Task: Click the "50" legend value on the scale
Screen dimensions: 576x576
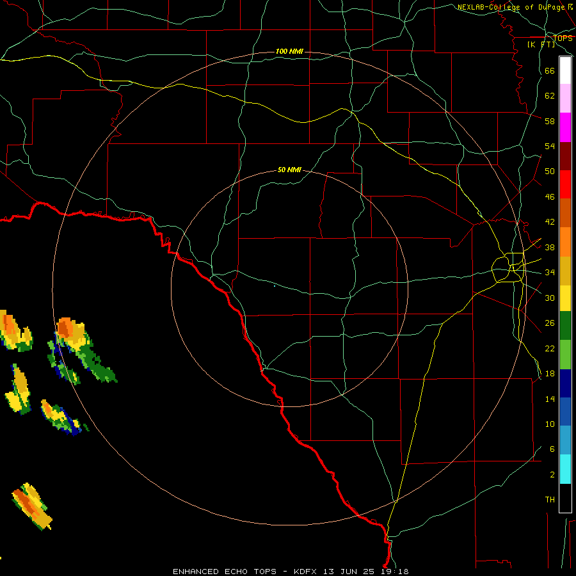Action: (x=550, y=172)
